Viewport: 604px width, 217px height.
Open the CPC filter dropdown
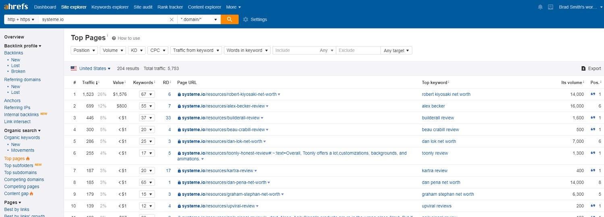coord(157,50)
